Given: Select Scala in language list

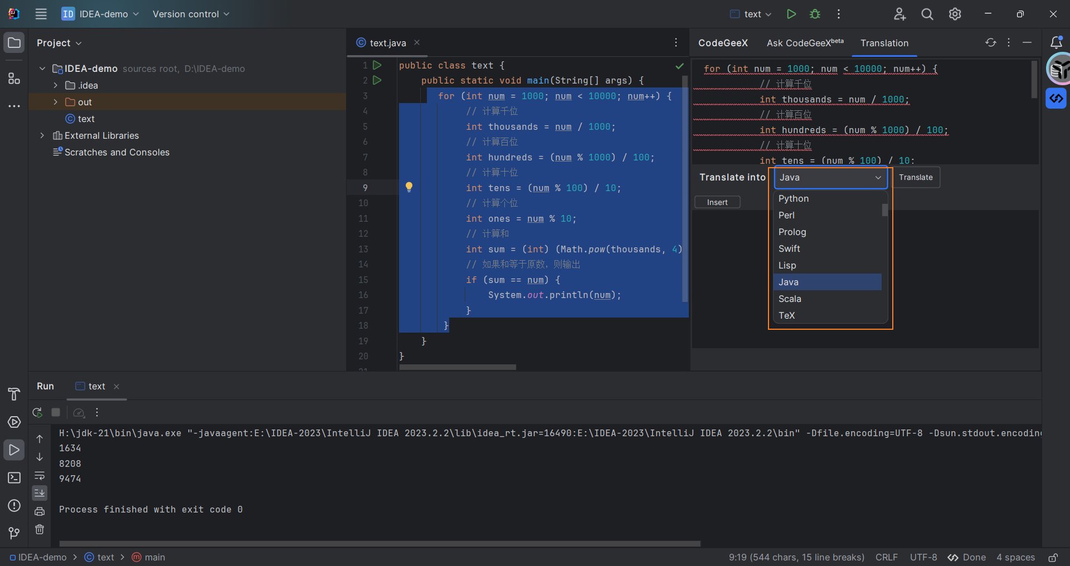Looking at the screenshot, I should (x=827, y=299).
